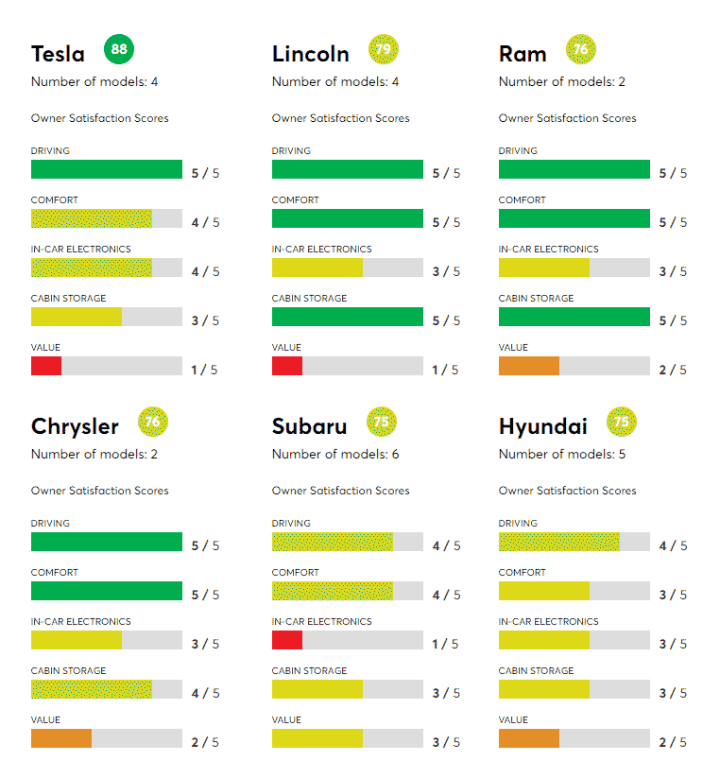The height and width of the screenshot is (778, 720).
Task: Click Ram's "Owner Satisfaction Scores" label
Action: point(567,118)
